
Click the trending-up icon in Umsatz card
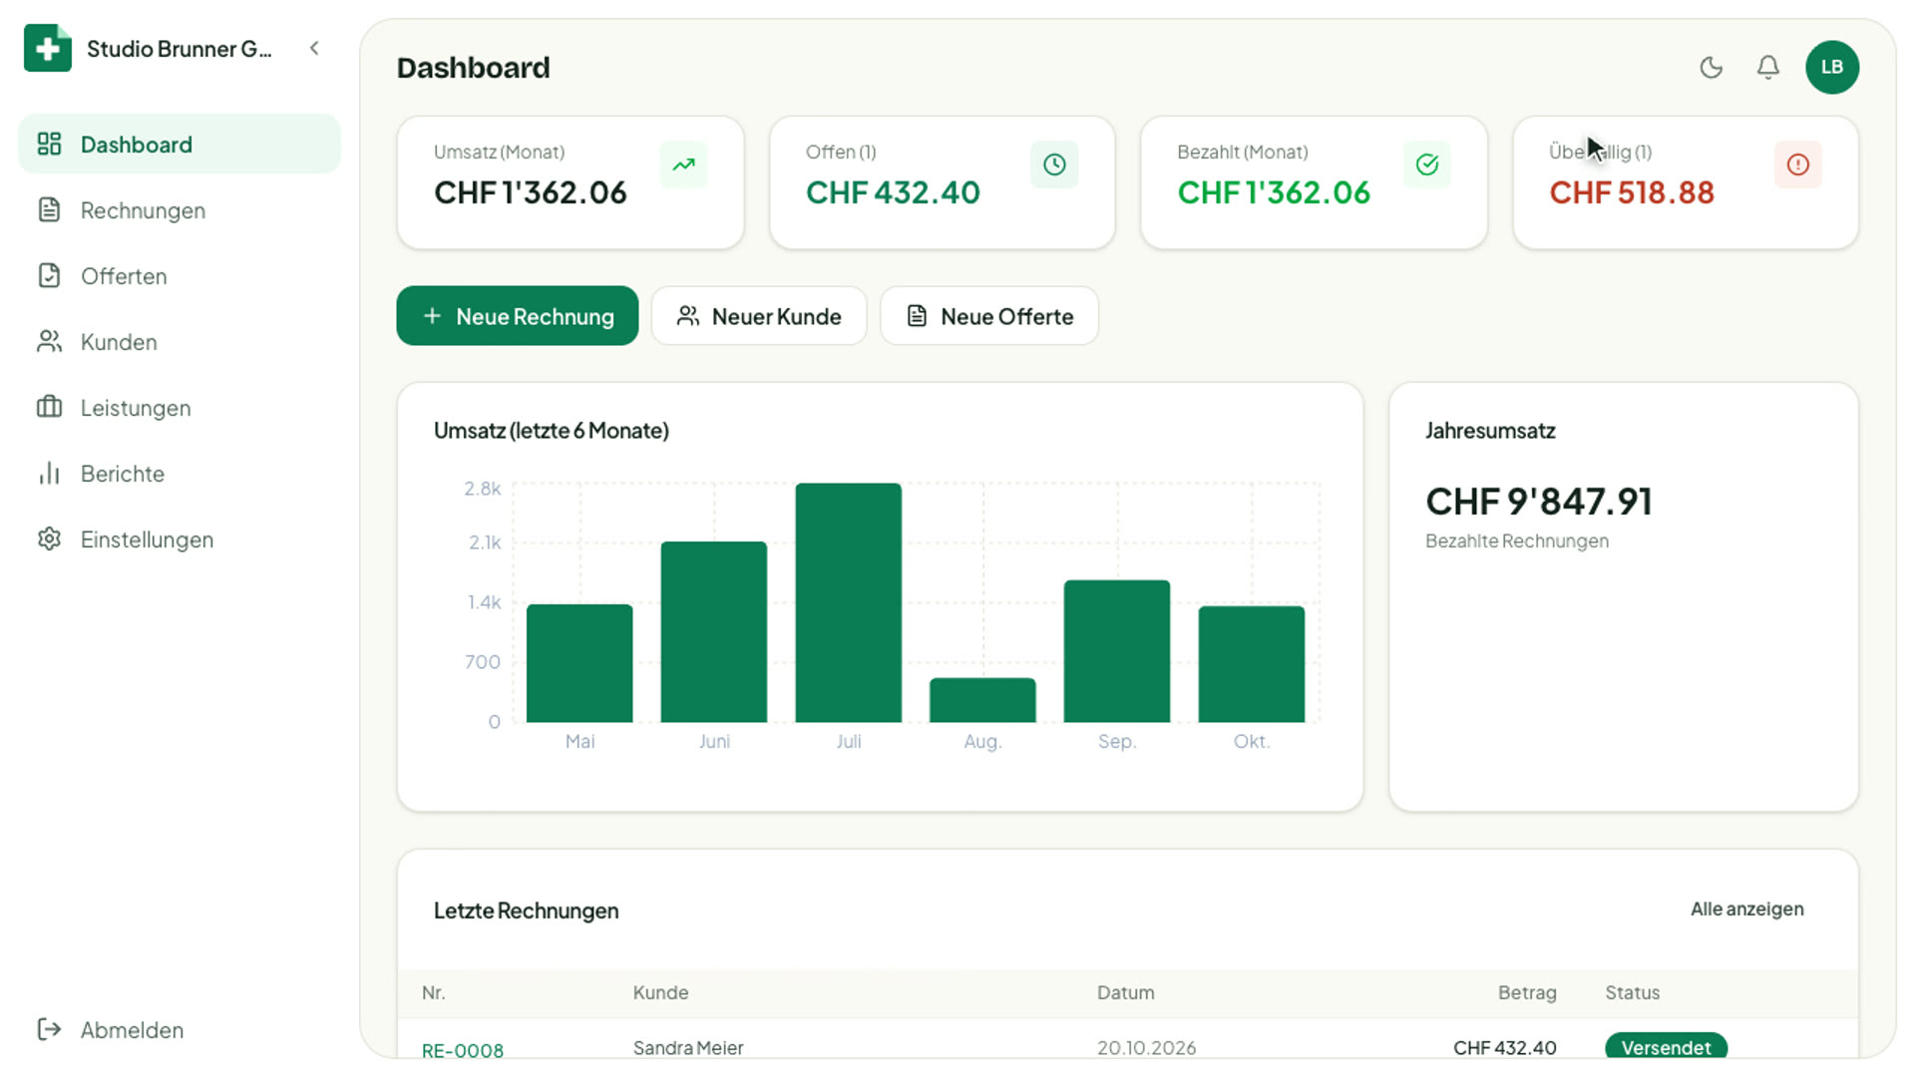684,165
